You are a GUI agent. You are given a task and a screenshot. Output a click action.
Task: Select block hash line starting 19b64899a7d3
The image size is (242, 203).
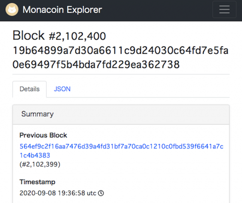pyautogui.click(x=120, y=50)
